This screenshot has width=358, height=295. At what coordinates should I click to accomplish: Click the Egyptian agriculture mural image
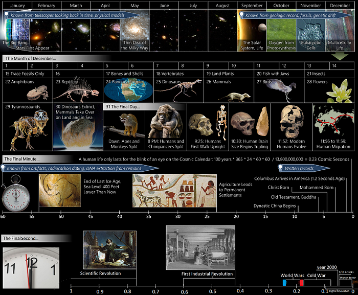[174, 191]
